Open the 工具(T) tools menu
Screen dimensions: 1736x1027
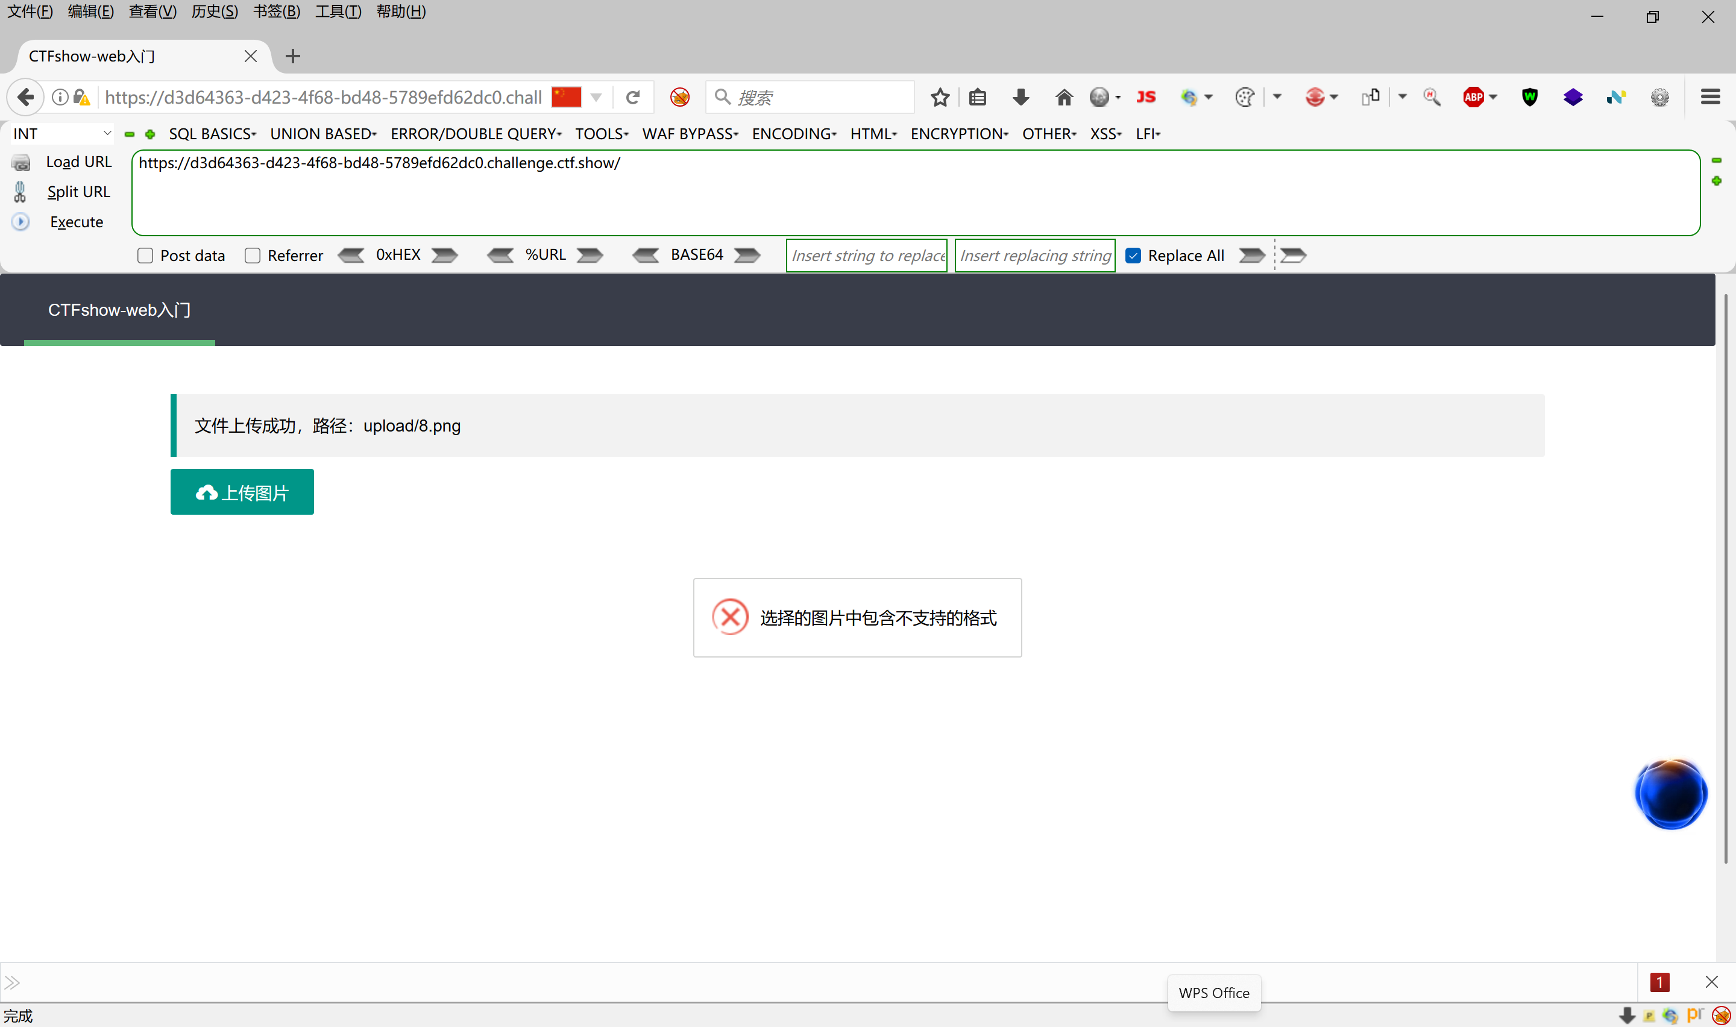point(338,12)
